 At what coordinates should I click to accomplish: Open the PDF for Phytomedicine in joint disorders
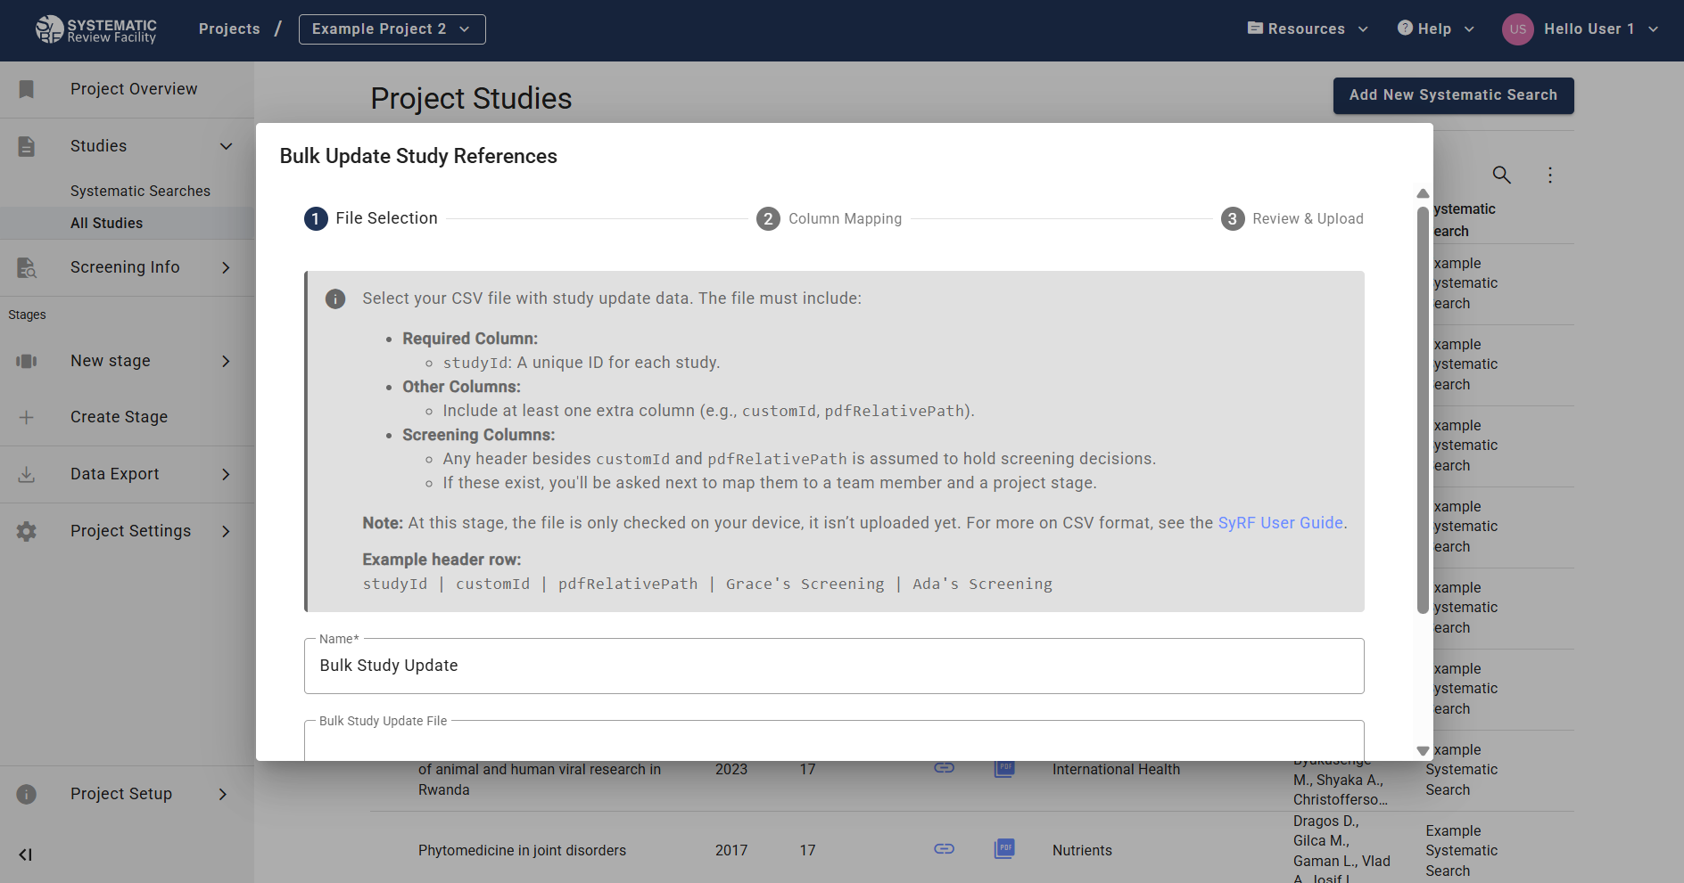1004,849
